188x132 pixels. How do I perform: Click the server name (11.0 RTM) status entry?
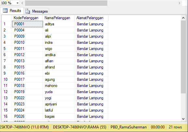click(x=24, y=127)
